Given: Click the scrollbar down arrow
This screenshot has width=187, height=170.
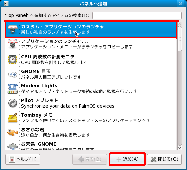Looking at the screenshot, I should [180, 148].
